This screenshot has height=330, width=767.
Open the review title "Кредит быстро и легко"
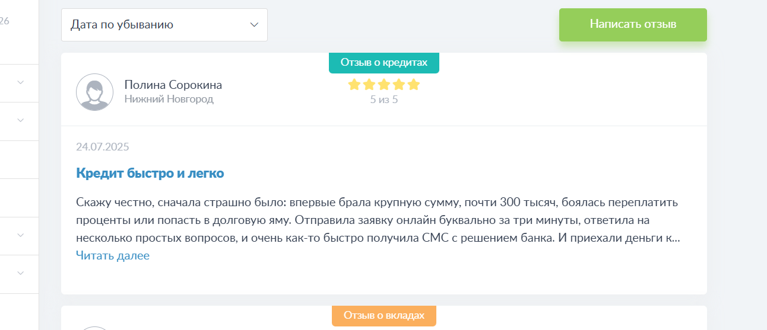(x=150, y=174)
